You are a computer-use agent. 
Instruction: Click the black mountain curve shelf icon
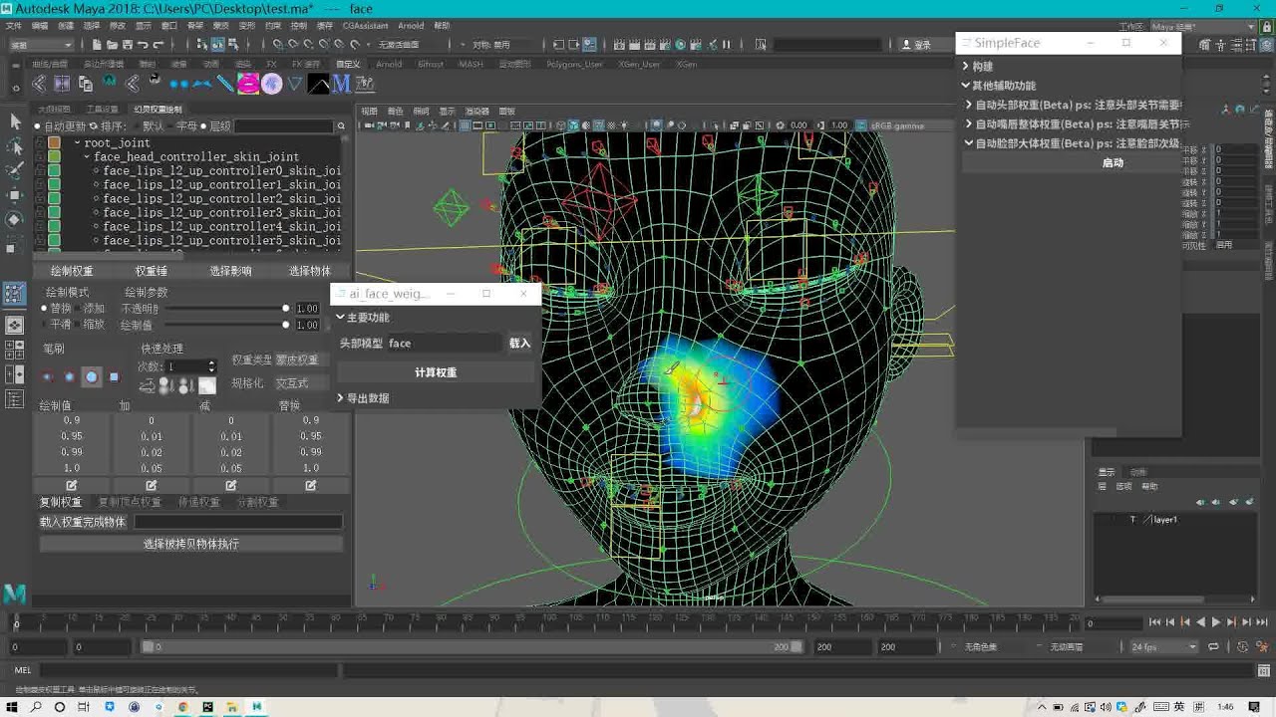pos(318,84)
